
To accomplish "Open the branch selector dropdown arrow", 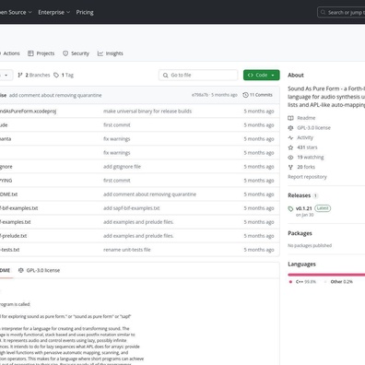I will pos(6,76).
